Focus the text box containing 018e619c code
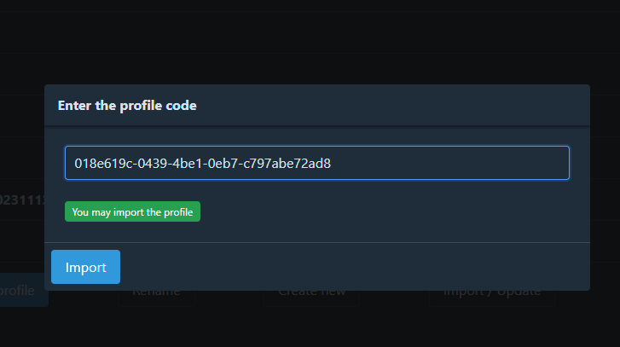Screen dimensions: 620x347 316,163
